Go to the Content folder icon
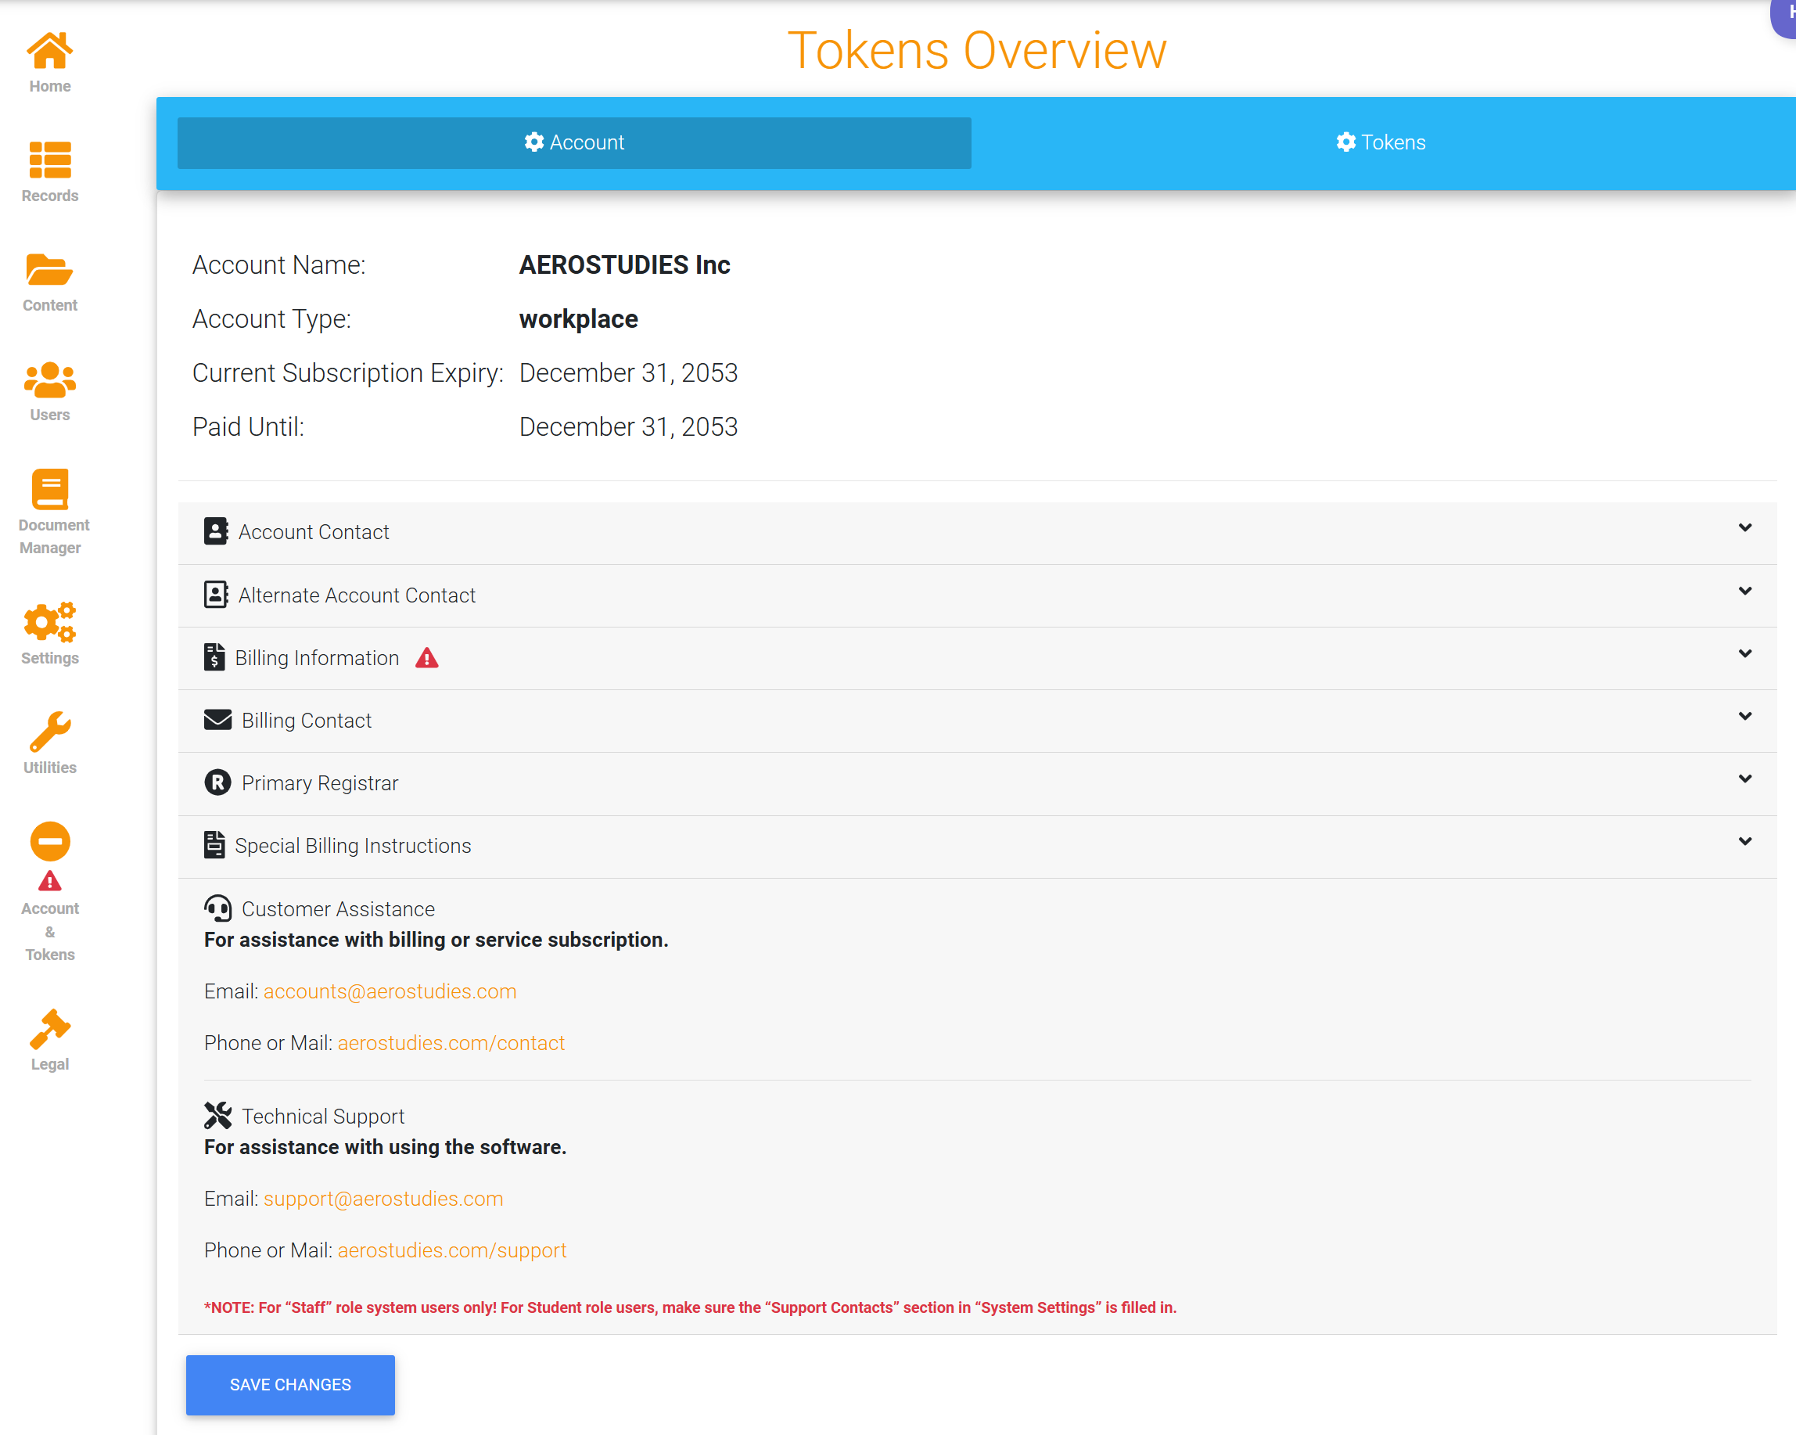This screenshot has width=1796, height=1435. [x=50, y=270]
